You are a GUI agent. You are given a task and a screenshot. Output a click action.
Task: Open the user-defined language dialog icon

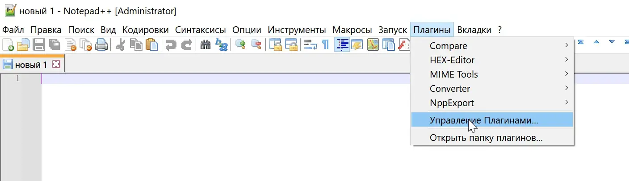tap(357, 44)
